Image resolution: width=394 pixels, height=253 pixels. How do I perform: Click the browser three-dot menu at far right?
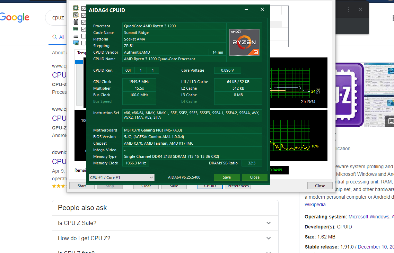point(393,18)
